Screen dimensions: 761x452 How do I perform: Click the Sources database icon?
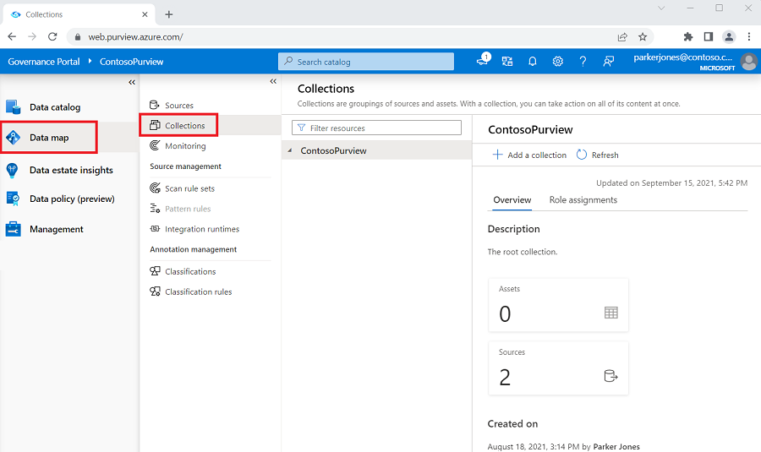(x=611, y=376)
